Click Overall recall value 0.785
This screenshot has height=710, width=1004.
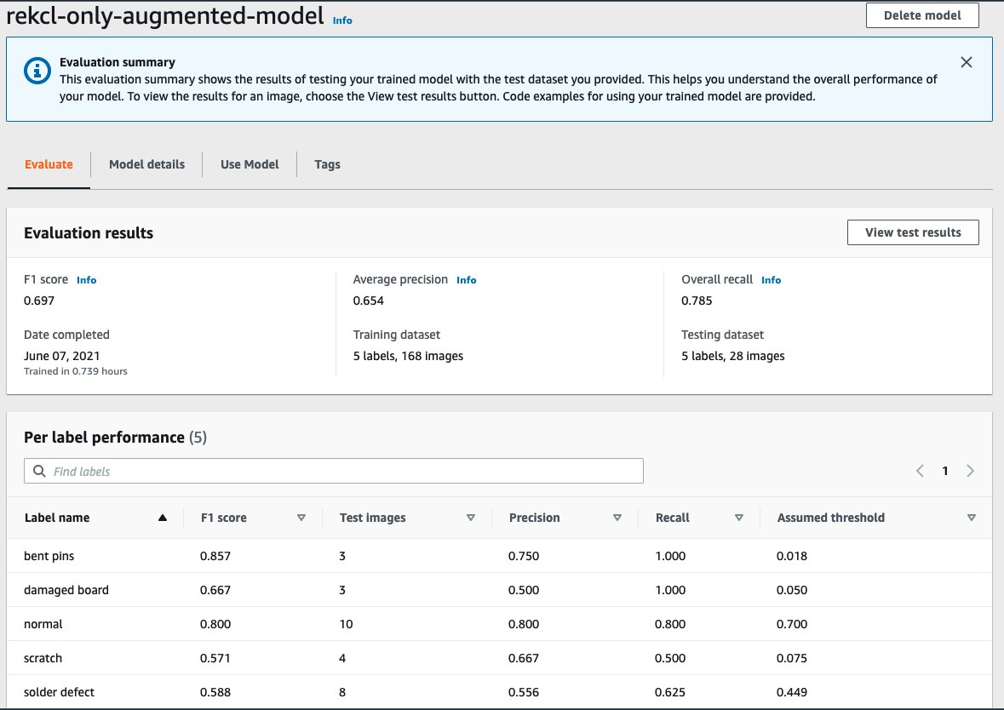pyautogui.click(x=697, y=301)
